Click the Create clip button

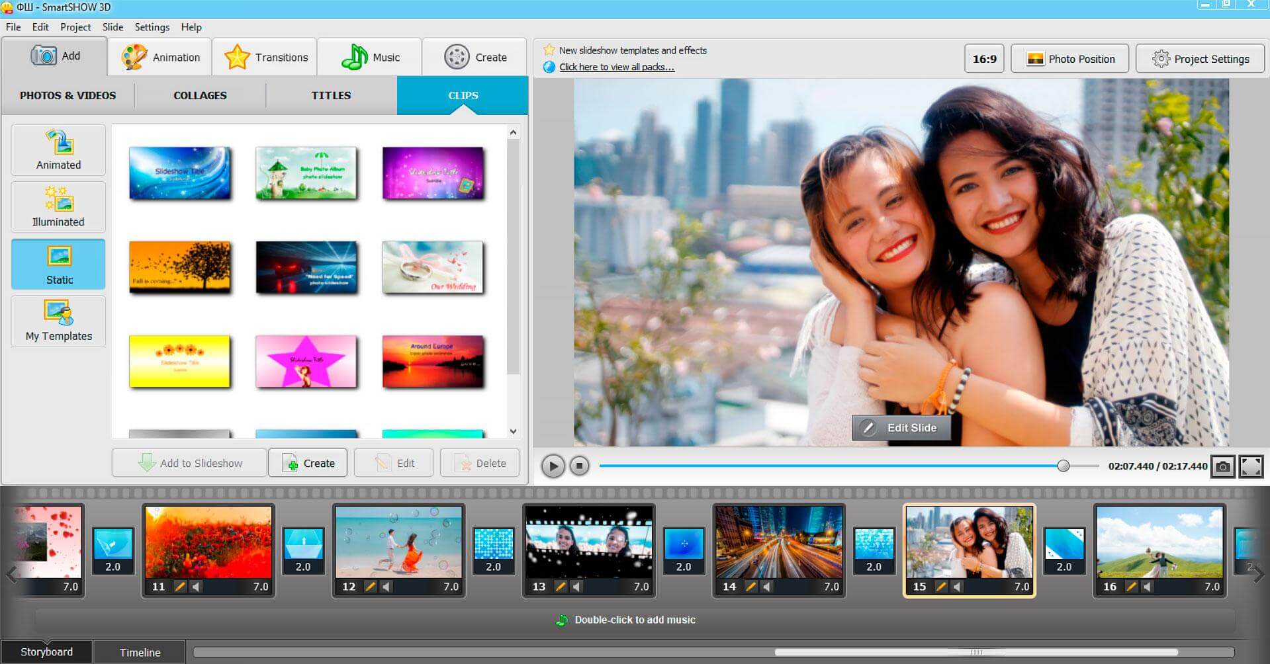click(x=308, y=463)
